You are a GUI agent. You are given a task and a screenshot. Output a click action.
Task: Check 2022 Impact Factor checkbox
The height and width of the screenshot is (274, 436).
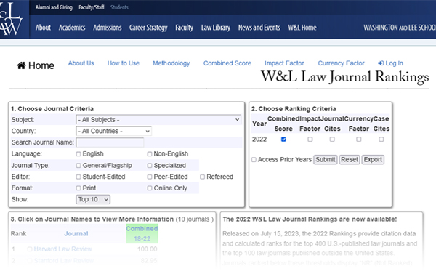tap(310, 140)
